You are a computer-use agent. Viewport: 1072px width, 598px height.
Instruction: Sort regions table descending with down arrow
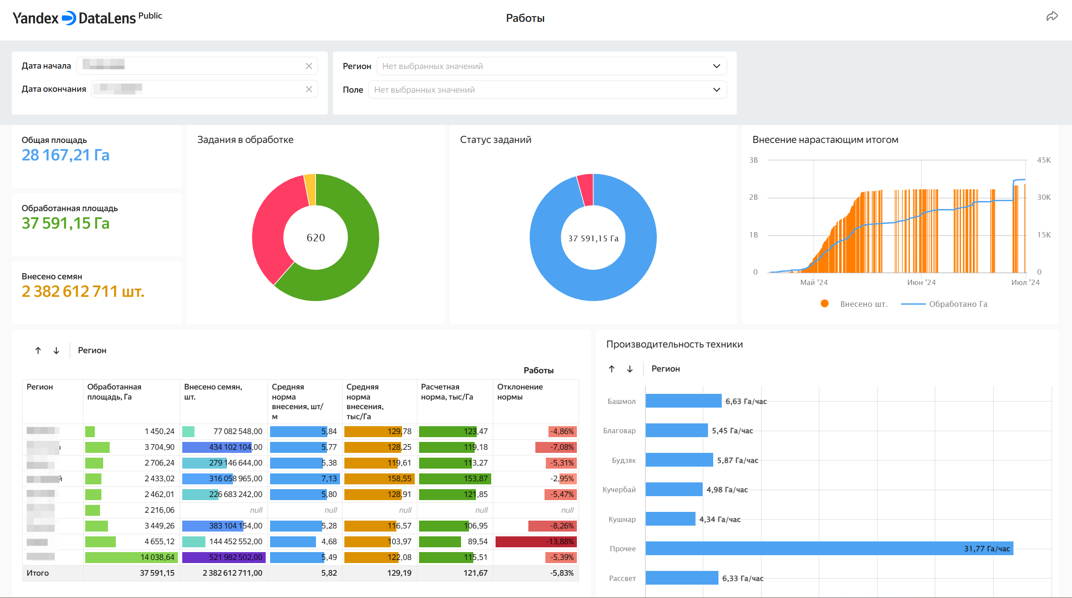pos(56,351)
